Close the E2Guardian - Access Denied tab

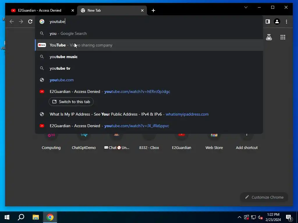[x=72, y=10]
